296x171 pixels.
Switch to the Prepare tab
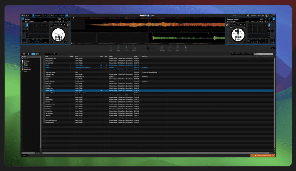click(x=244, y=54)
